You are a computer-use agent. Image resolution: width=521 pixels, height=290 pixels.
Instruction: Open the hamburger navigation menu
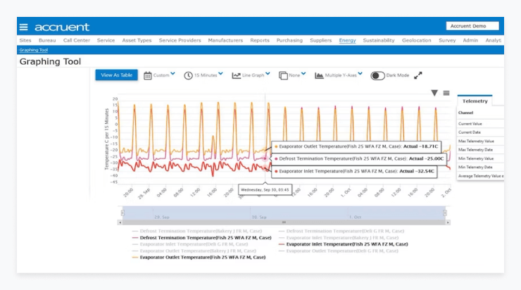[x=23, y=27]
